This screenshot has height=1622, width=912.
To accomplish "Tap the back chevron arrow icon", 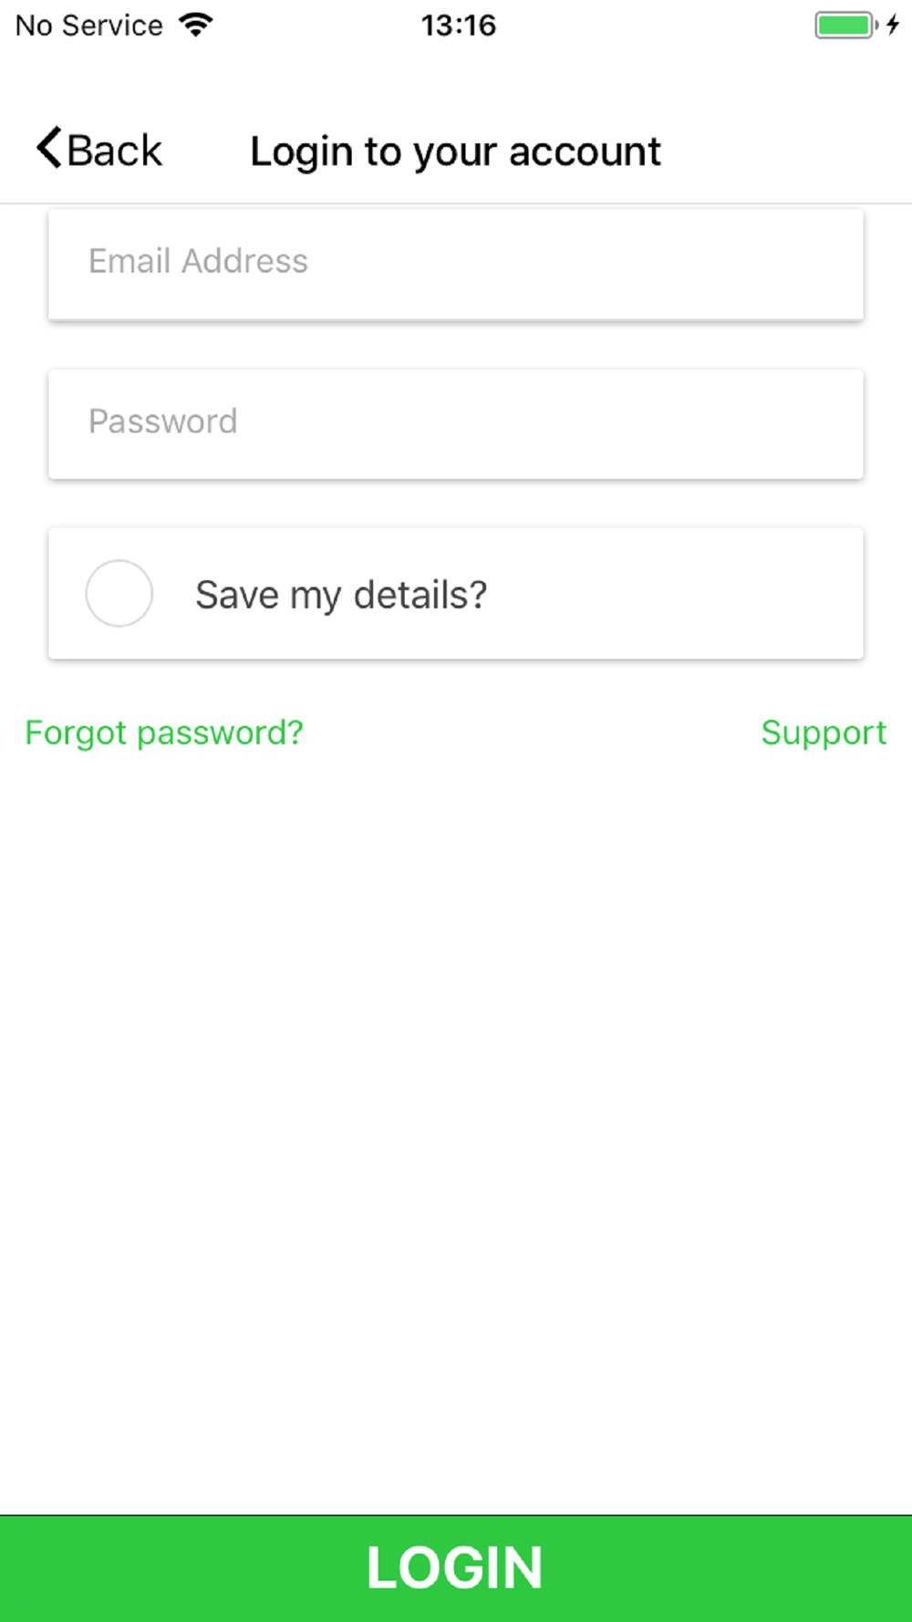I will 49,148.
